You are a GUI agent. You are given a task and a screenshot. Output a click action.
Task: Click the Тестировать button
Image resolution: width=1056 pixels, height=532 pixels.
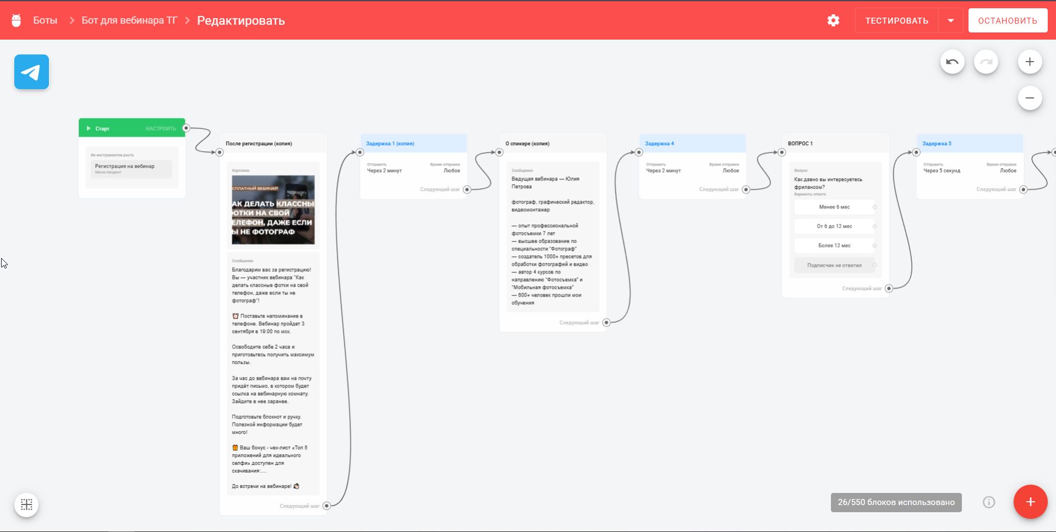[896, 20]
